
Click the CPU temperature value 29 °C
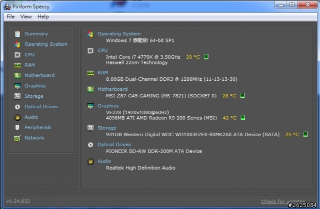[x=193, y=57]
